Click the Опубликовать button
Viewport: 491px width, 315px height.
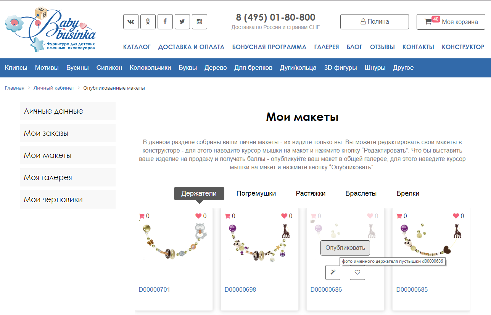tap(345, 248)
